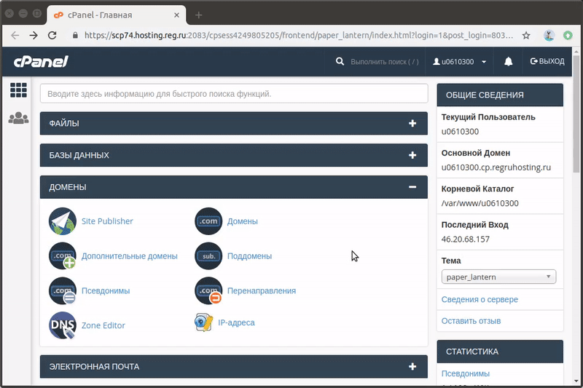Image resolution: width=583 pixels, height=388 pixels.
Task: Click the ВЫХОД logout button
Action: tap(547, 62)
